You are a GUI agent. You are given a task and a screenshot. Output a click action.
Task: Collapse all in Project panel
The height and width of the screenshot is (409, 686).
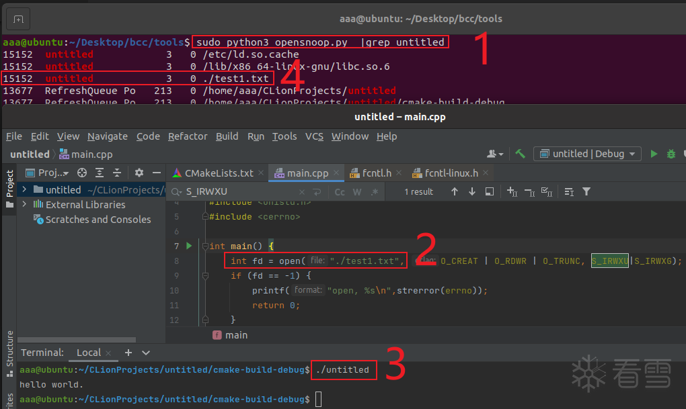click(x=117, y=173)
